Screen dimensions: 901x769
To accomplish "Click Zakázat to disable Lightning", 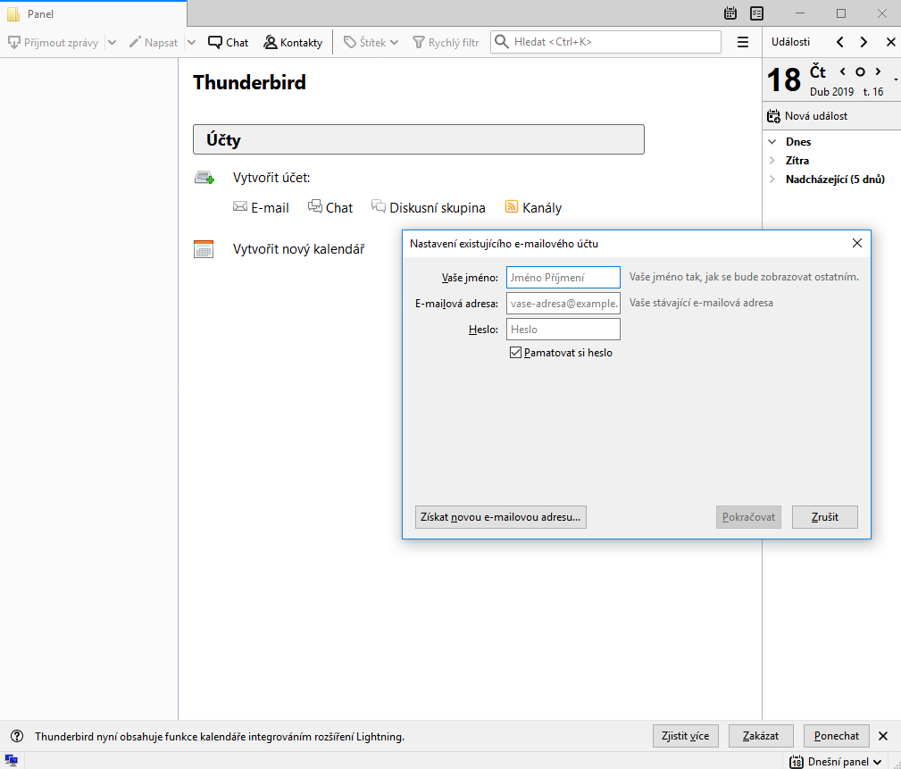I will pos(761,736).
